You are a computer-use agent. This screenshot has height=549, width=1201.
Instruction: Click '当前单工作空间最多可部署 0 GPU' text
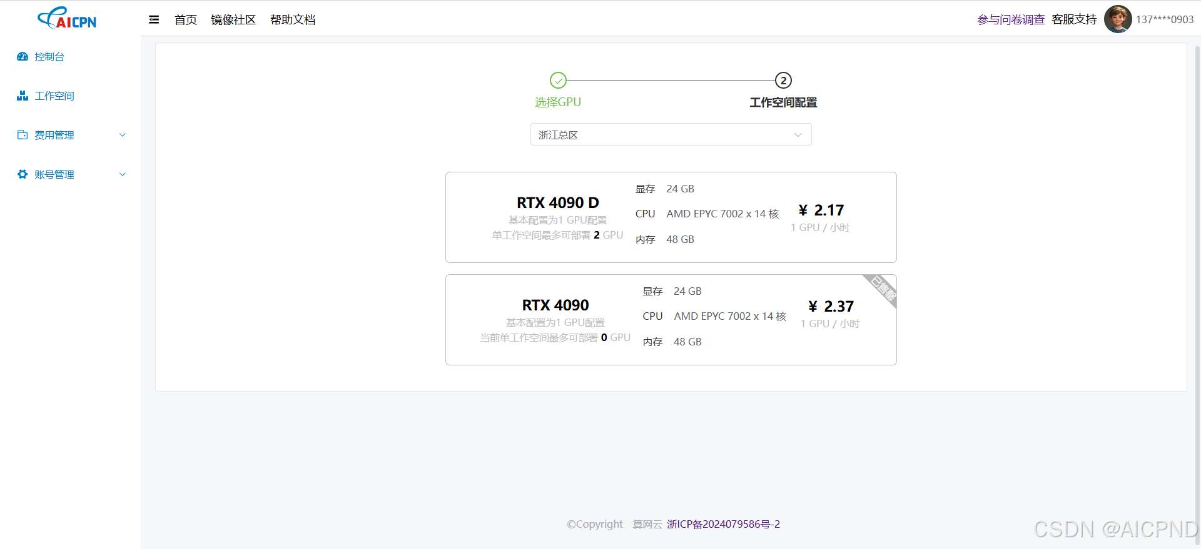[x=555, y=337]
